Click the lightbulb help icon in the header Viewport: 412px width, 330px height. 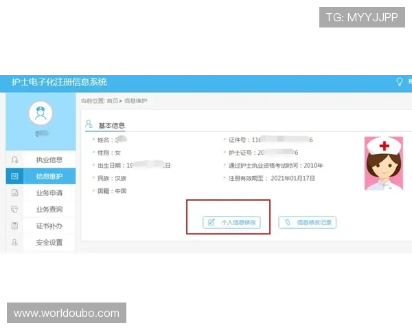400,82
